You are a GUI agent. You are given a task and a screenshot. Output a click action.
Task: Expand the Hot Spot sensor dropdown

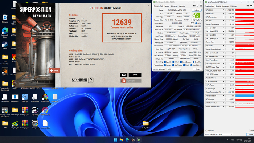[x=224, y=21]
